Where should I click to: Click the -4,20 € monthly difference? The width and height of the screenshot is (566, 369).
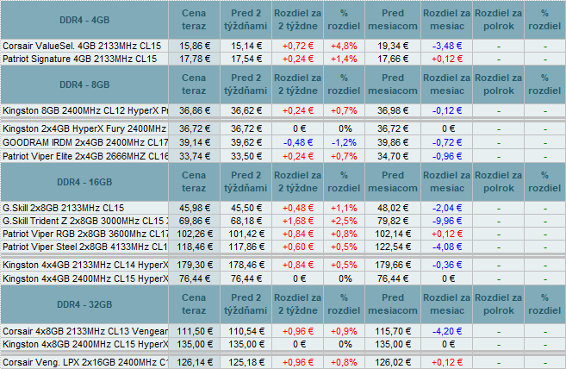[x=447, y=331]
